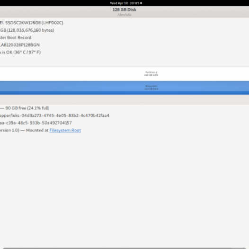Click the empty area below volume details
249x249 pixels.
pos(124,189)
